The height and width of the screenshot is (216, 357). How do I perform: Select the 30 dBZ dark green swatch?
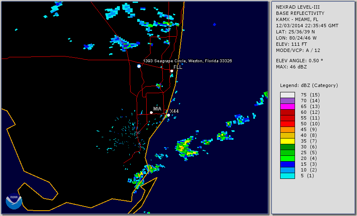pos(287,147)
